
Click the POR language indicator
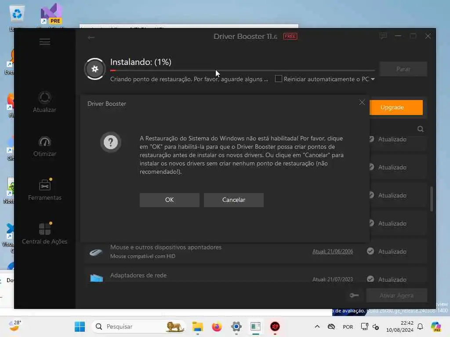click(x=348, y=326)
